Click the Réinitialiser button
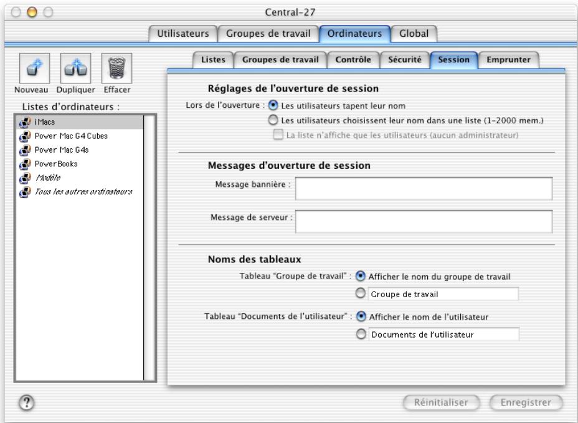The height and width of the screenshot is (423, 578). [441, 402]
